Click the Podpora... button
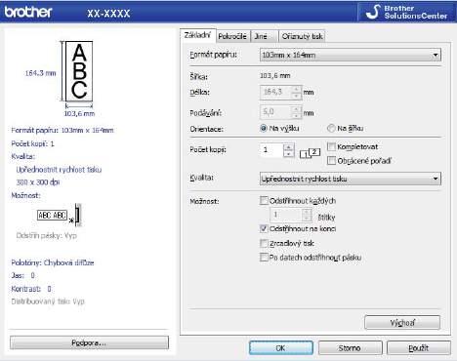 coord(89,342)
